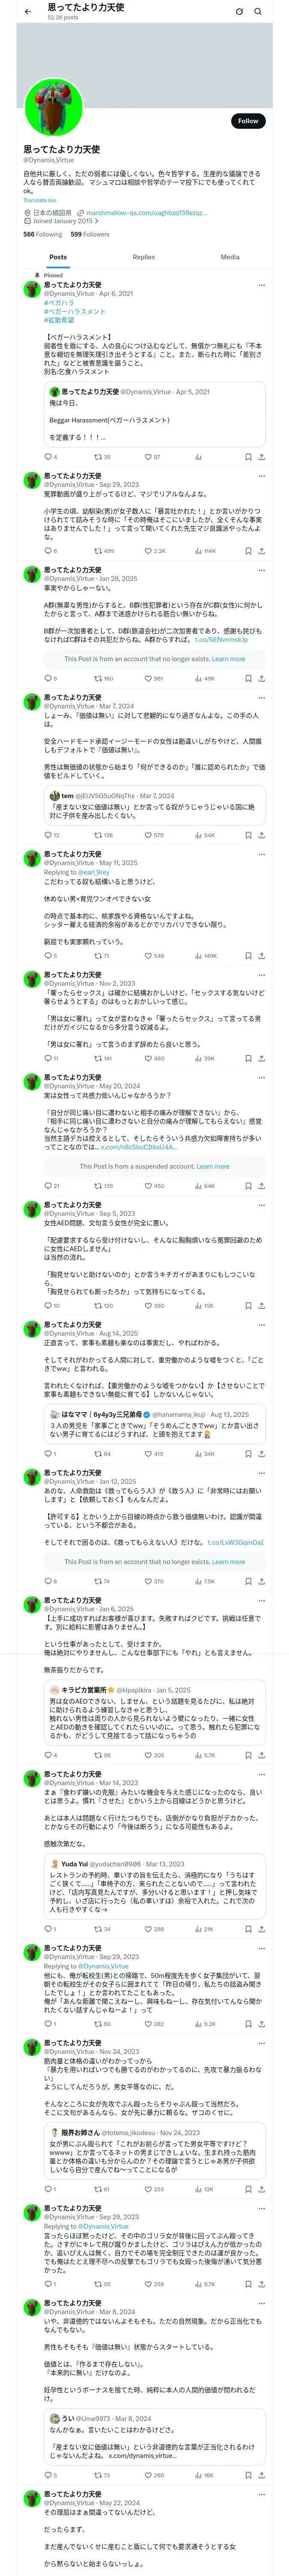Reply to the Jan 28, 2025 post
Screen dimensions: 289x2576
click(47, 678)
